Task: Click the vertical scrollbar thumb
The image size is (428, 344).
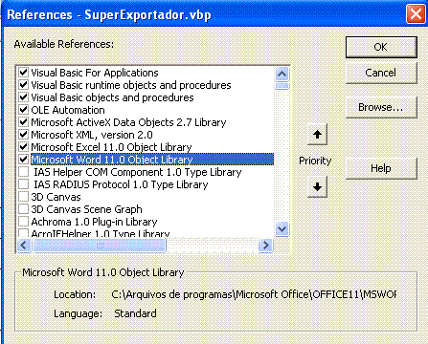Action: 282,86
